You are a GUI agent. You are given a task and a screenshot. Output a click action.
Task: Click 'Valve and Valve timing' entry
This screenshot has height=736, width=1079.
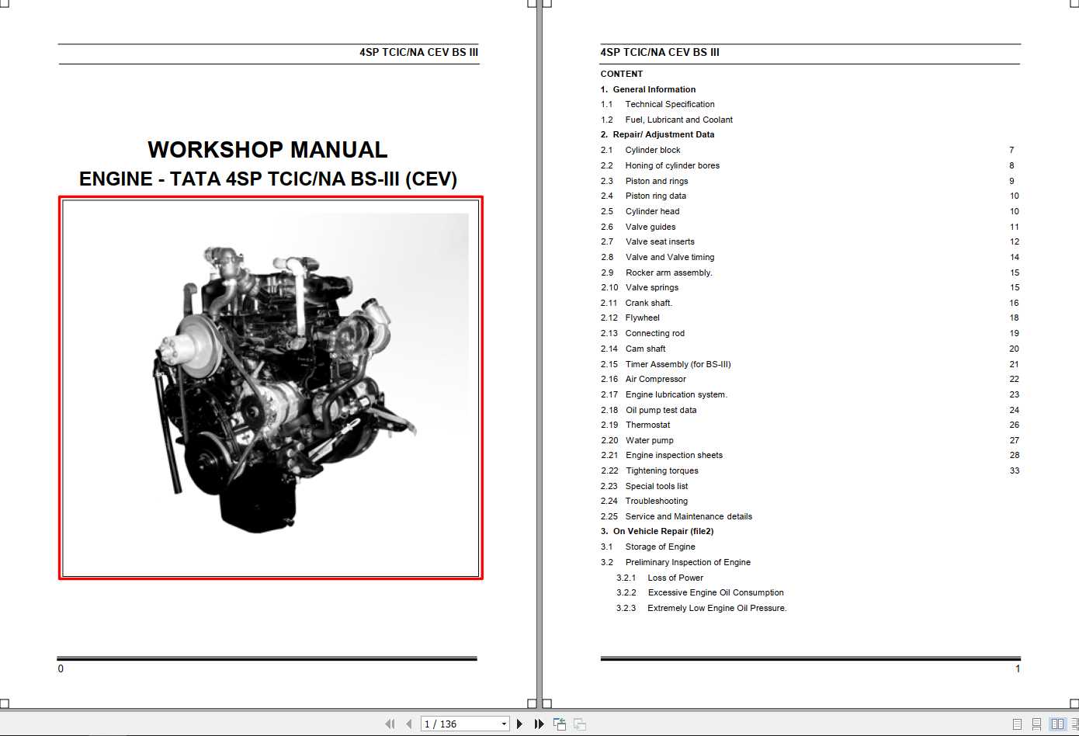click(x=670, y=257)
